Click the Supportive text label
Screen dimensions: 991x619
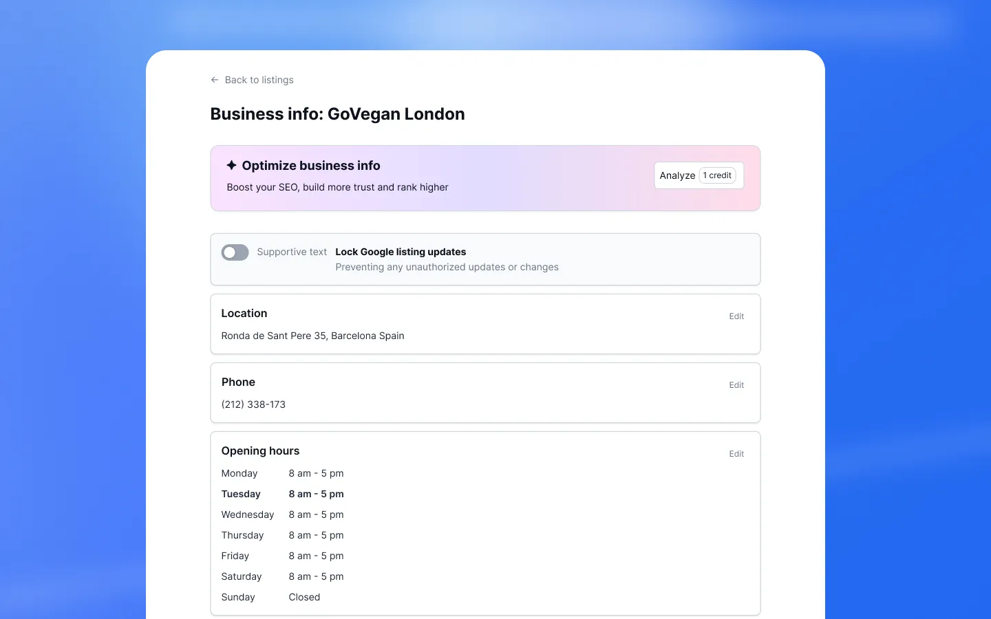pyautogui.click(x=292, y=252)
